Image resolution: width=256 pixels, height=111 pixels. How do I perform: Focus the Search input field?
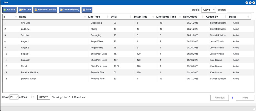click(x=240, y=10)
